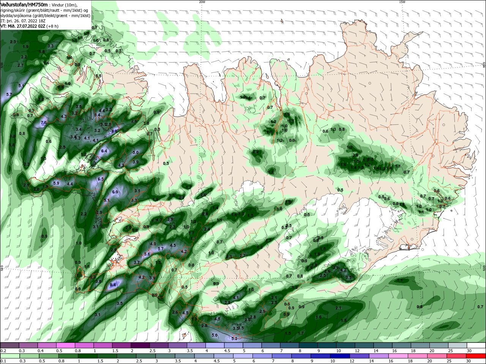Image resolution: width=486 pixels, height=364 pixels.
Task: Click the lower legend swatch labeled 0.5
Action: [50, 356]
